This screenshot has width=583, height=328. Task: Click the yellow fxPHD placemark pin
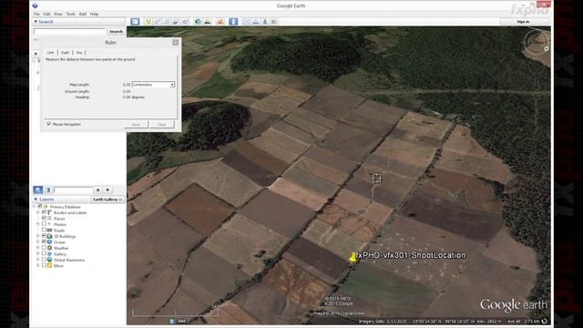[353, 257]
